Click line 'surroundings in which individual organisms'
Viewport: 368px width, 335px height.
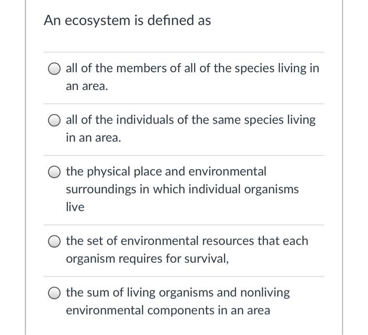[182, 189]
